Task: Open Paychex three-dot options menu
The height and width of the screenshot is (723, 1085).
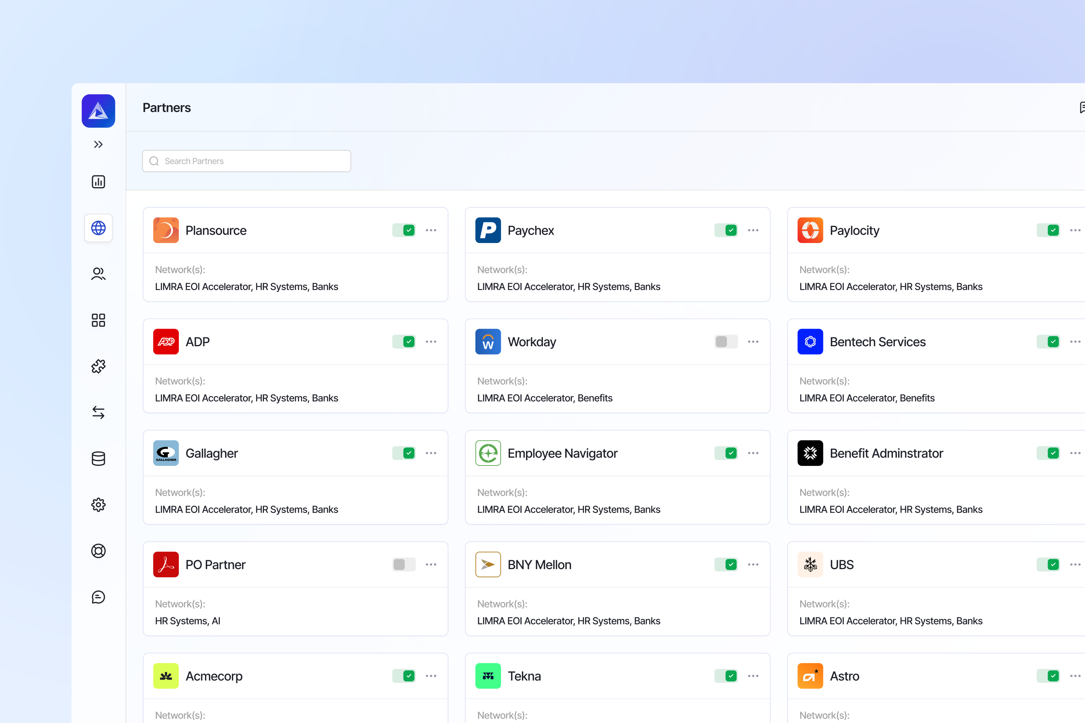Action: pyautogui.click(x=753, y=230)
